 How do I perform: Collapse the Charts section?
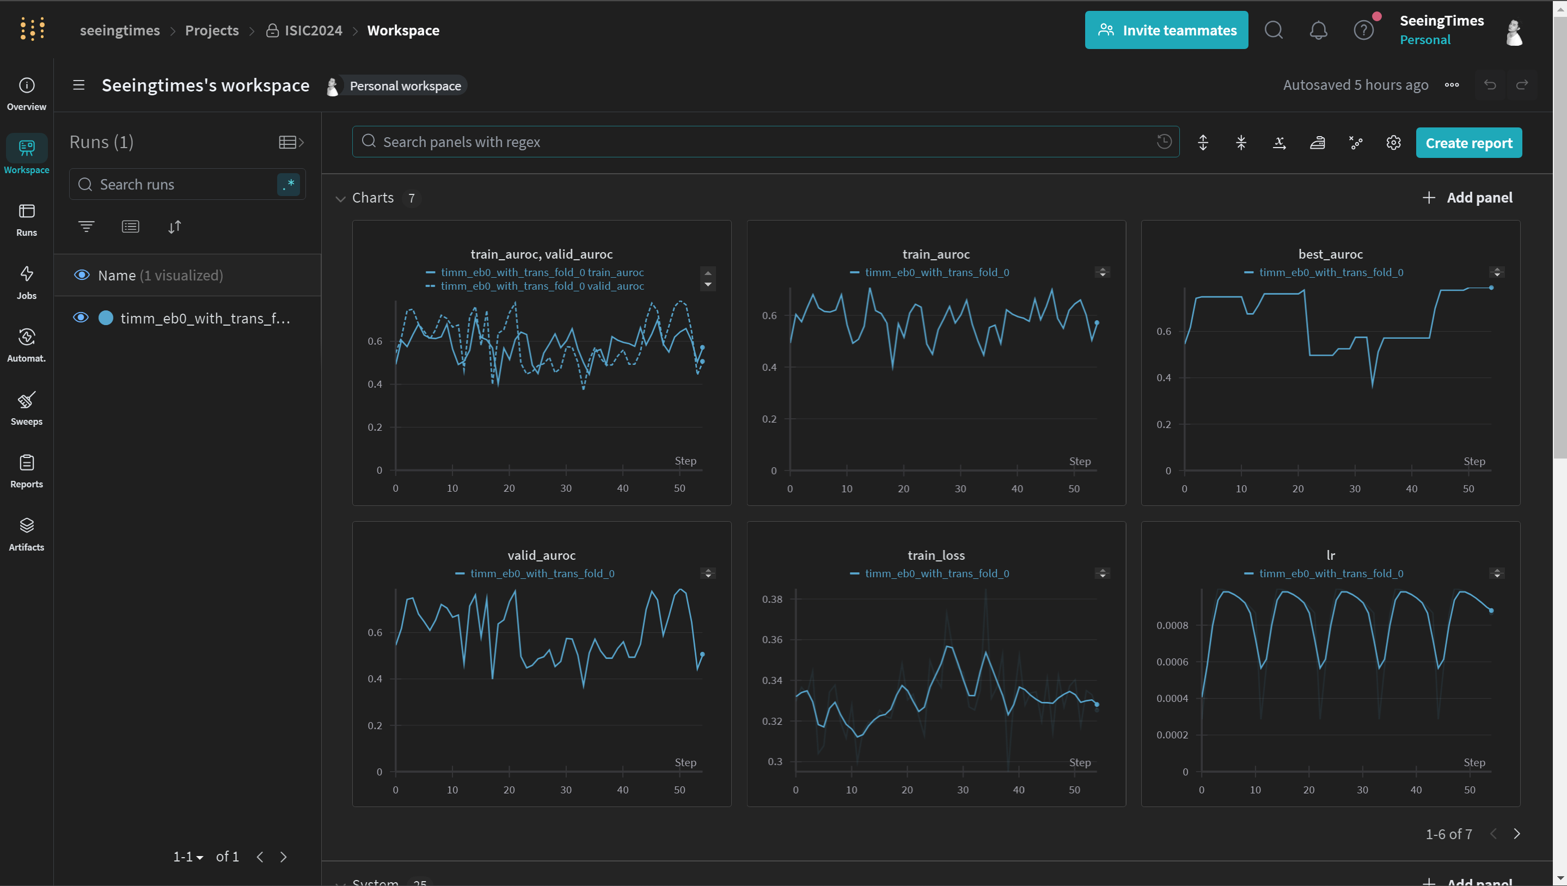340,198
